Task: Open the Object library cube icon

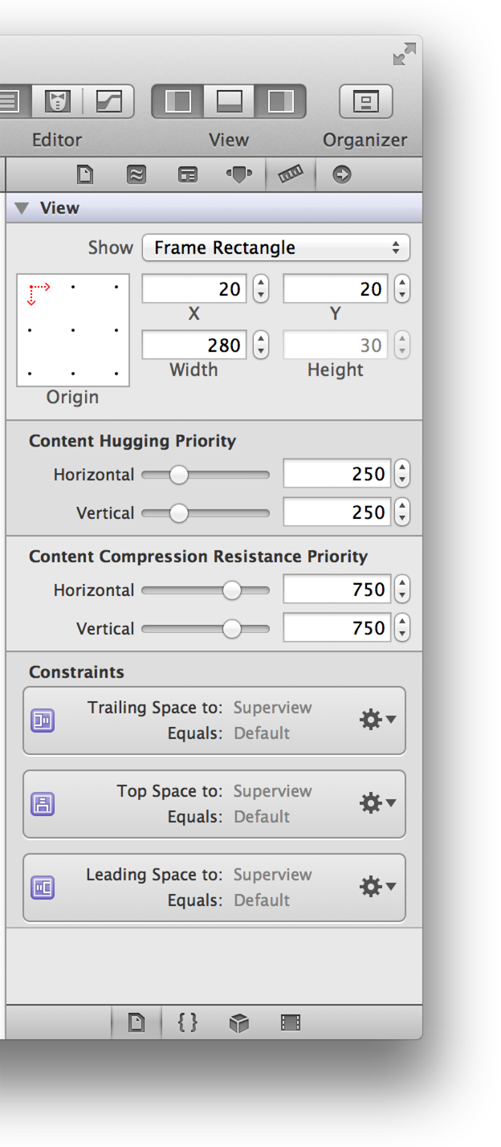Action: (x=237, y=1023)
